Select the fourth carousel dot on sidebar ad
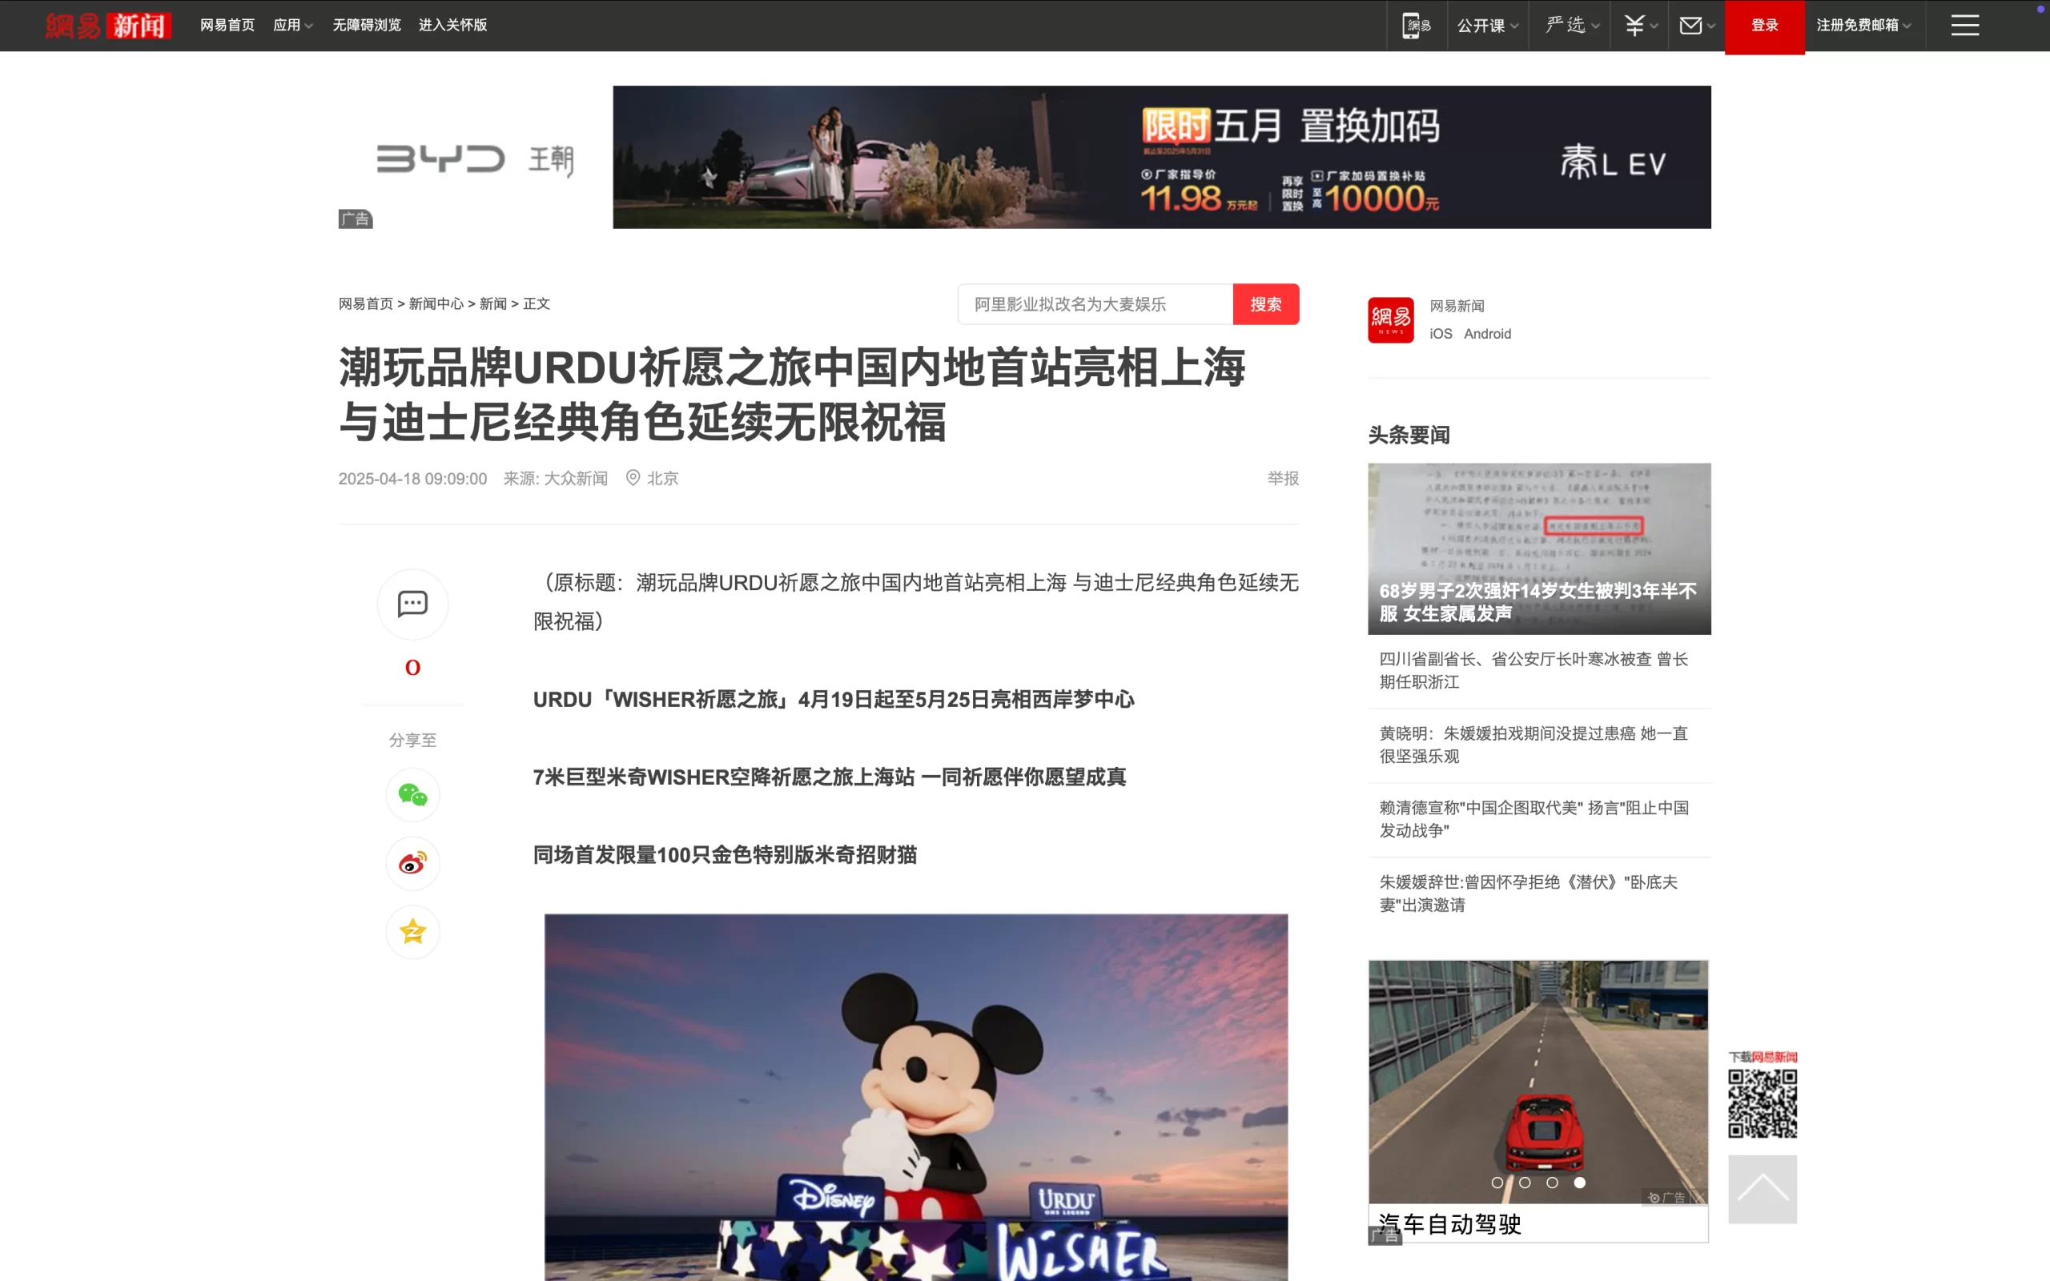Screen dimensions: 2050x1281 (1579, 1183)
